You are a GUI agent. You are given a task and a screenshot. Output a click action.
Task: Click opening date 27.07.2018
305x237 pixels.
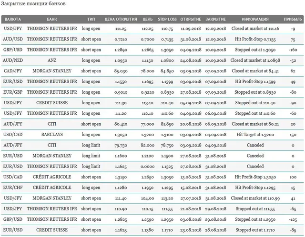[x=191, y=198]
